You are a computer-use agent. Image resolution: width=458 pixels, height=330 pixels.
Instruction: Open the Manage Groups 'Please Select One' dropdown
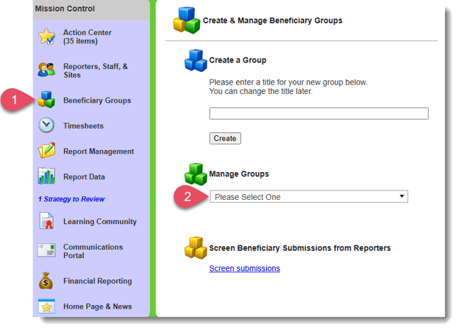coord(308,197)
